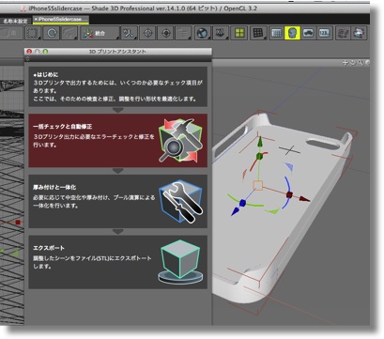Close the iPhone5Sslidercase tab with its x
This screenshot has height=339, width=384.
pos(36,20)
